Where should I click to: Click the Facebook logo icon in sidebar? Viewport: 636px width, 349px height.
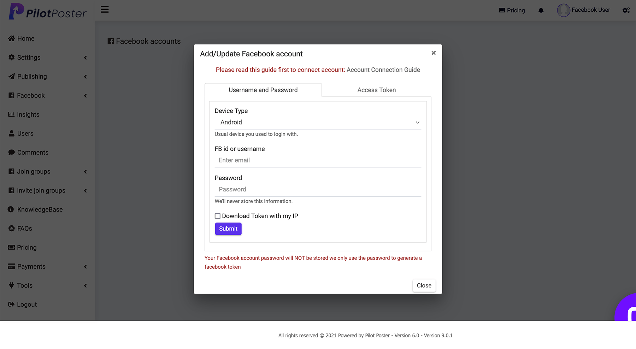[x=11, y=96]
